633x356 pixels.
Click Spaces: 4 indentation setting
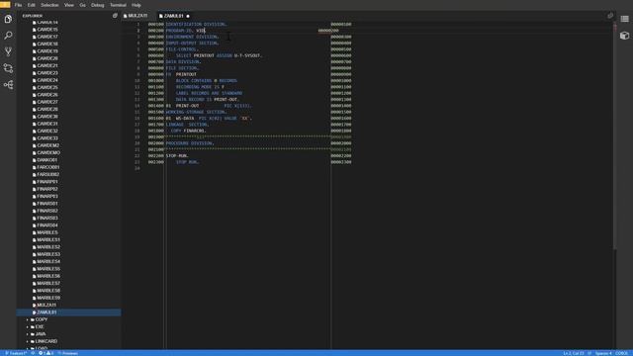click(603, 353)
